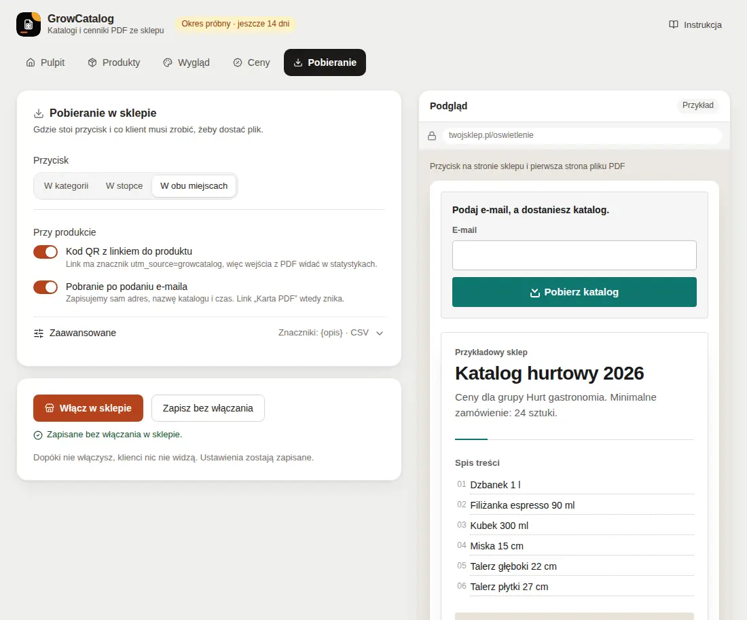Click the GrowCatalog app logo icon

pos(29,24)
